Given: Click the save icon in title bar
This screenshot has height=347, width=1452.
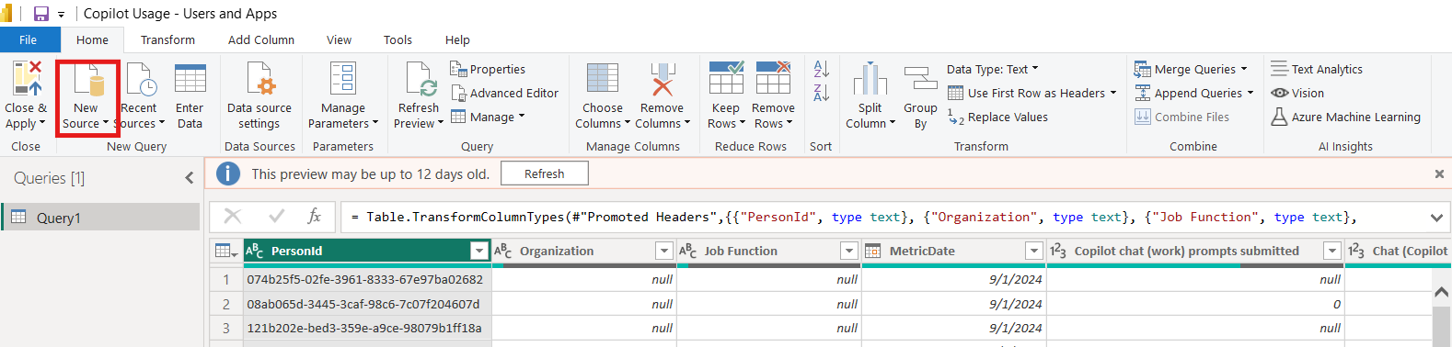Looking at the screenshot, I should (x=40, y=14).
